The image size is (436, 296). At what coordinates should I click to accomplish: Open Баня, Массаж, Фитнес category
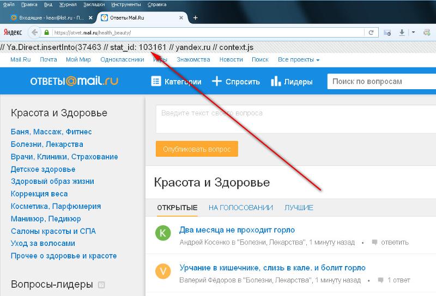tap(51, 132)
